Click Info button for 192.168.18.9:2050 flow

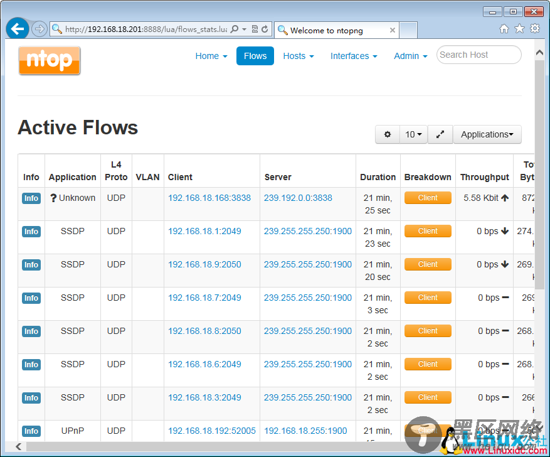[x=31, y=265]
